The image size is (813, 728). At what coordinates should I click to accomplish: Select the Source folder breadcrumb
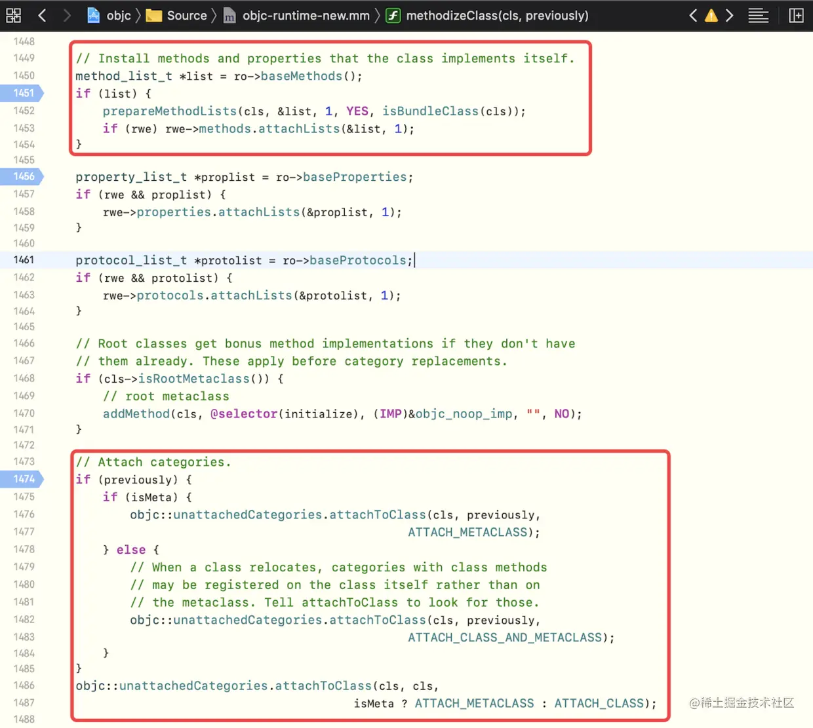(x=176, y=15)
